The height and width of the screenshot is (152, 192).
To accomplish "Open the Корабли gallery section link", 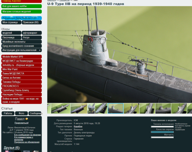I will click(x=78, y=126).
